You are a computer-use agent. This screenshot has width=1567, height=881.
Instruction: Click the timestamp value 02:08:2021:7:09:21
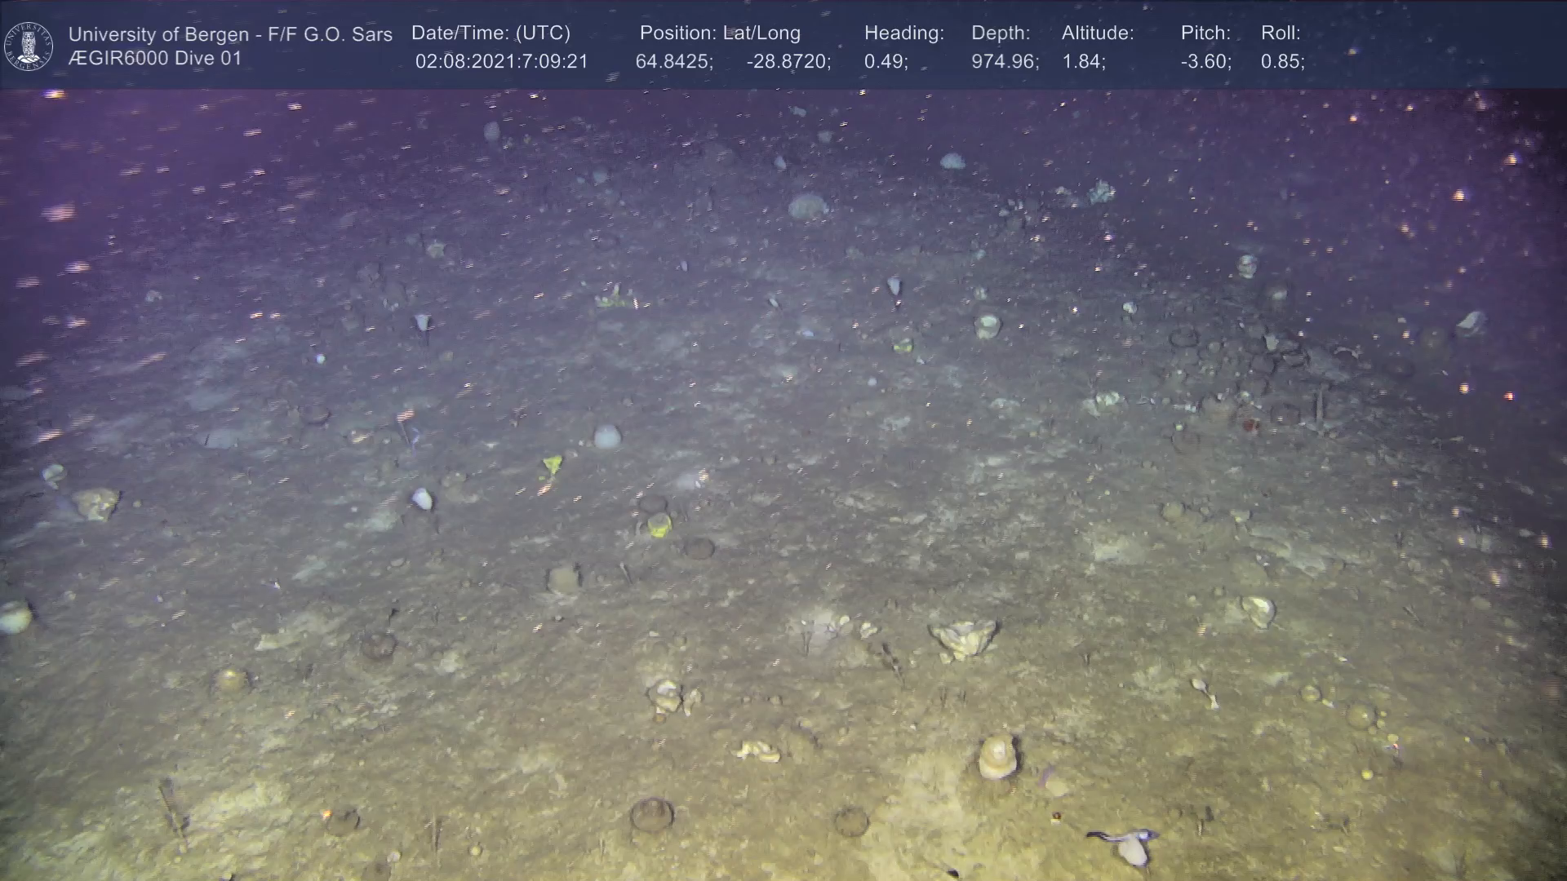[501, 61]
